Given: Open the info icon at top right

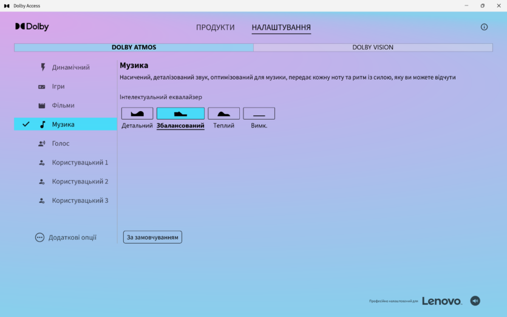Looking at the screenshot, I should point(484,27).
